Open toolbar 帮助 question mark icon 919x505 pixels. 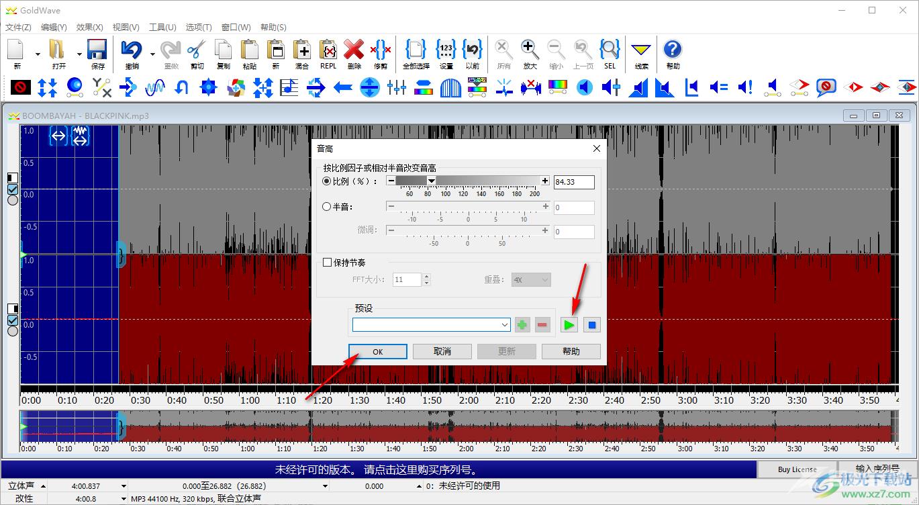coord(673,50)
